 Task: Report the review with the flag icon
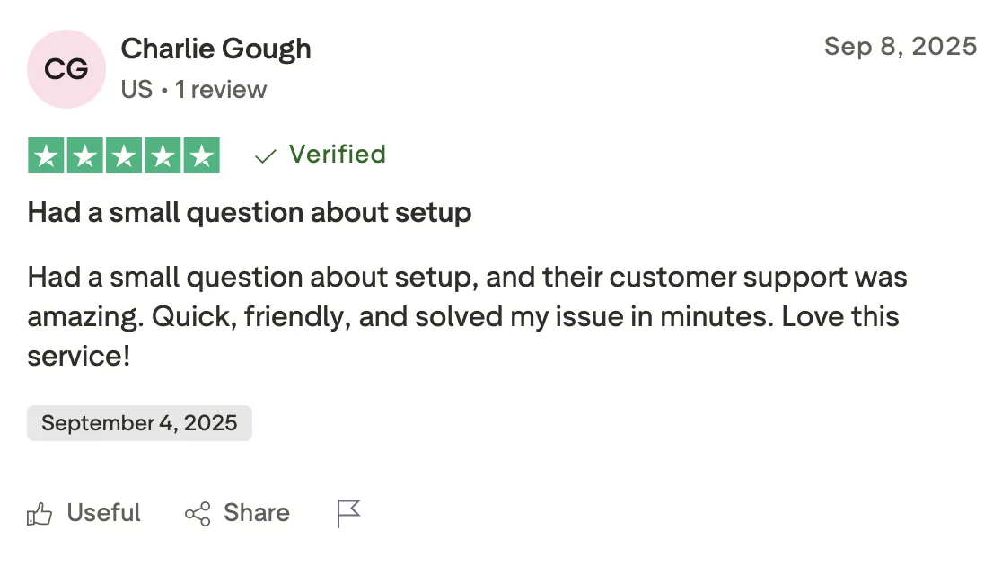[348, 514]
